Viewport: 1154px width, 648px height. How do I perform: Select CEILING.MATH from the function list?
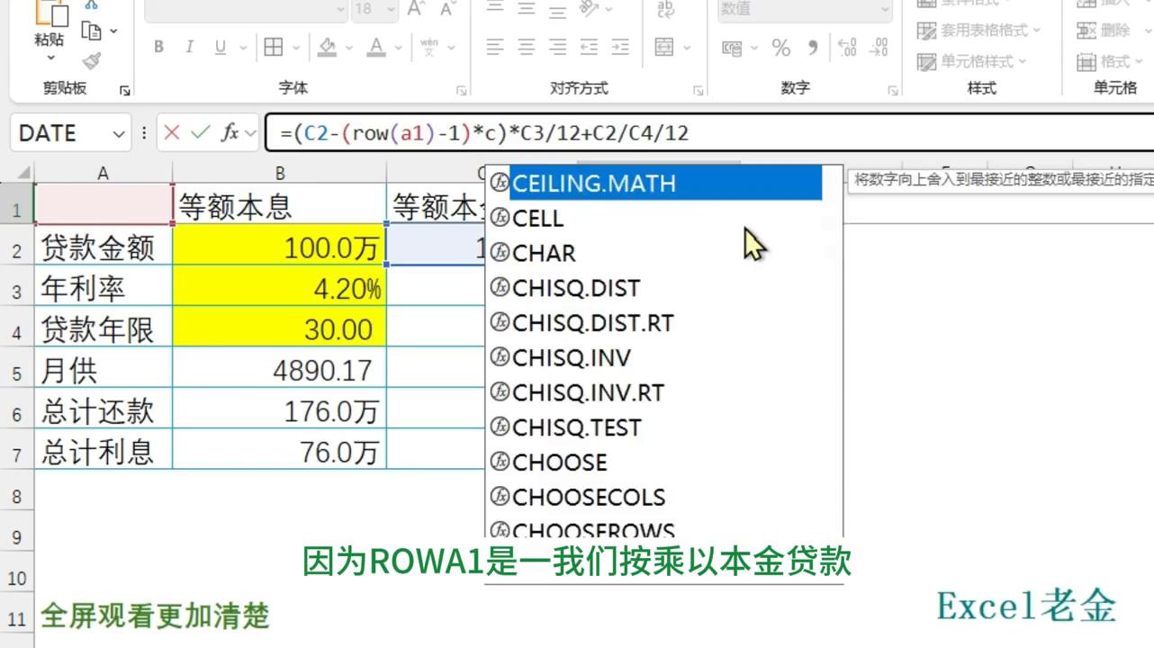point(594,184)
